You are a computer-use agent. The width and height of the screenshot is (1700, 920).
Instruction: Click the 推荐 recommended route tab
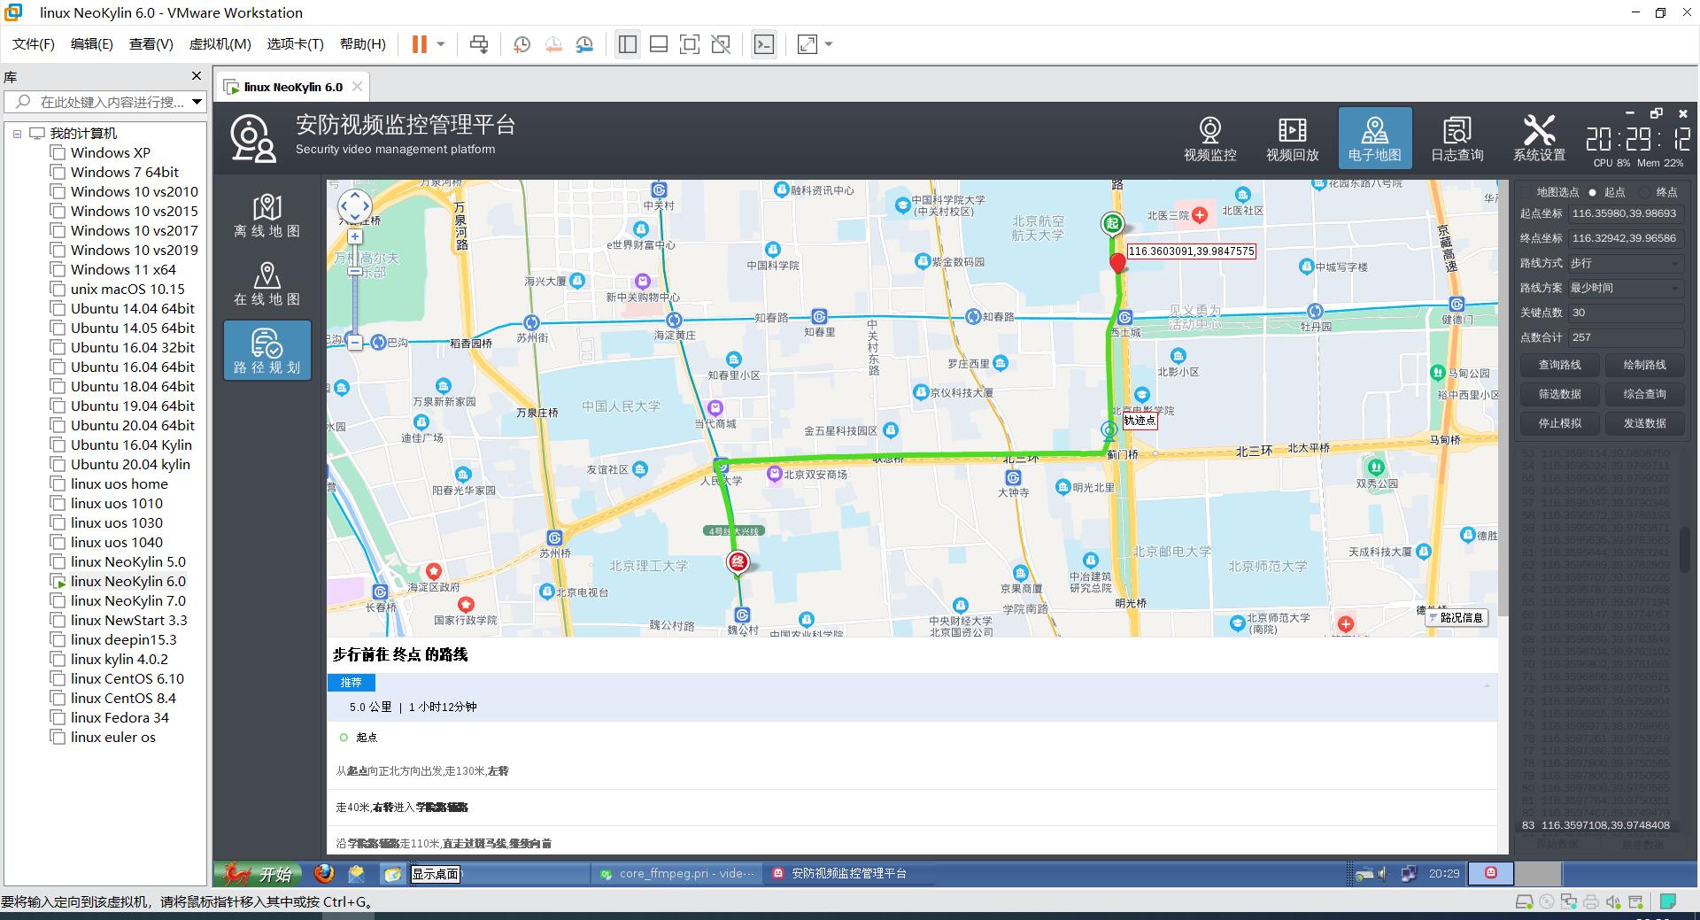[352, 683]
